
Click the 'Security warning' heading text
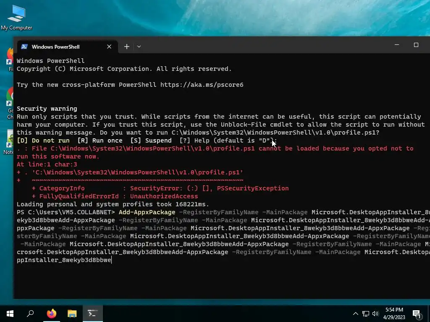pos(47,109)
